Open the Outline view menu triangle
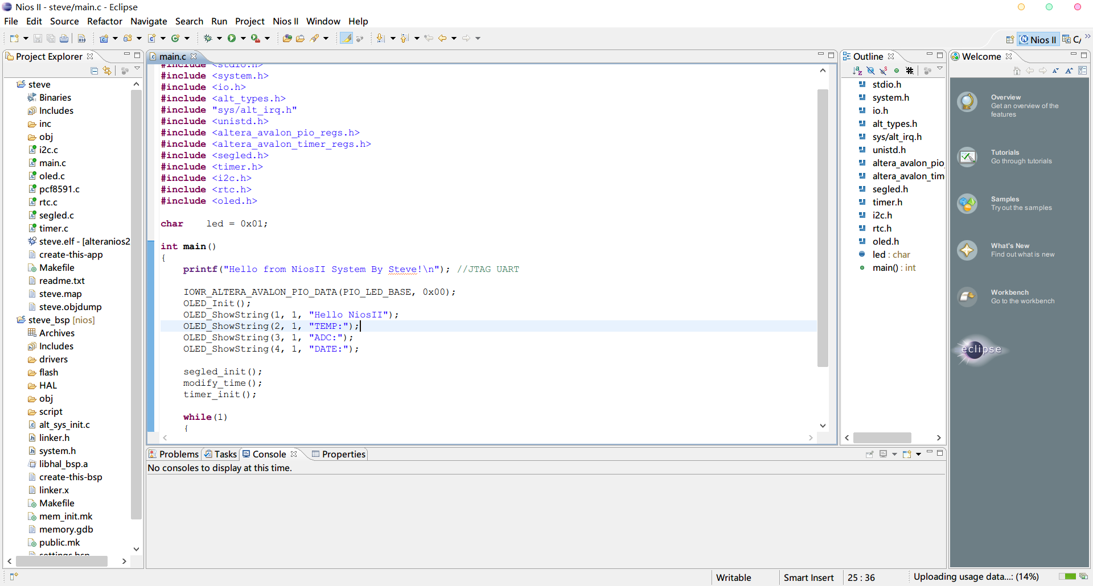1093x586 pixels. [x=940, y=69]
